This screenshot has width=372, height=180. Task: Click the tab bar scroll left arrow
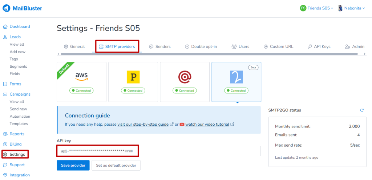point(59,54)
